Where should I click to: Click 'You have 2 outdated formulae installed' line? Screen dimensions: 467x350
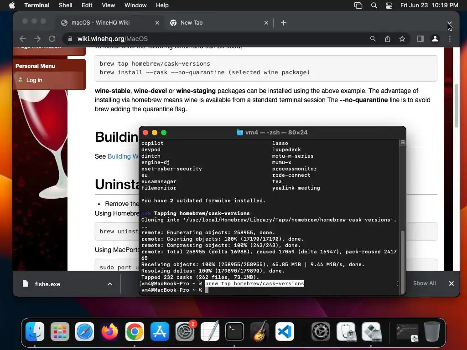(x=203, y=201)
